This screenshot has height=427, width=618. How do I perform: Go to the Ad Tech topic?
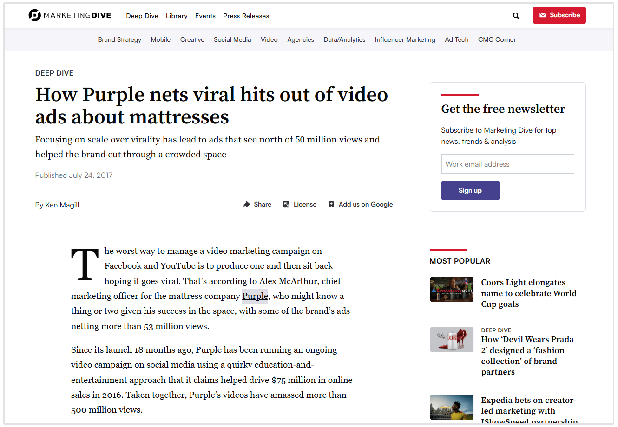(457, 39)
